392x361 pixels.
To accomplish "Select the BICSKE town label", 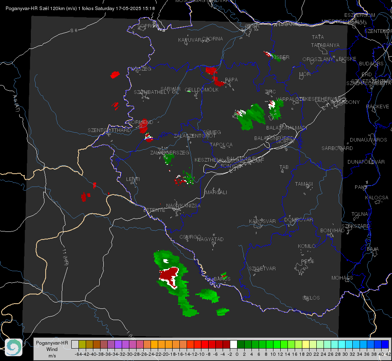I will click(x=348, y=59).
